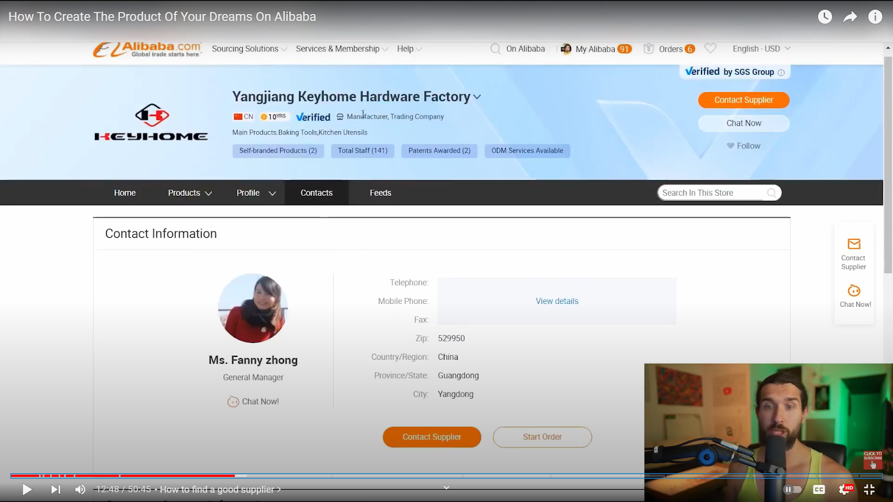Click the Chat Now header button
This screenshot has width=893, height=502.
point(744,123)
